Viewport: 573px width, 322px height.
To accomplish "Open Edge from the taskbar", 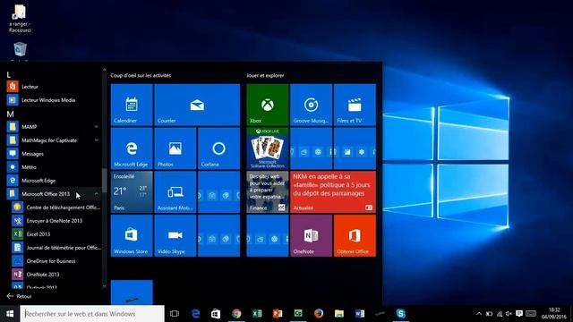I will pyautogui.click(x=195, y=314).
